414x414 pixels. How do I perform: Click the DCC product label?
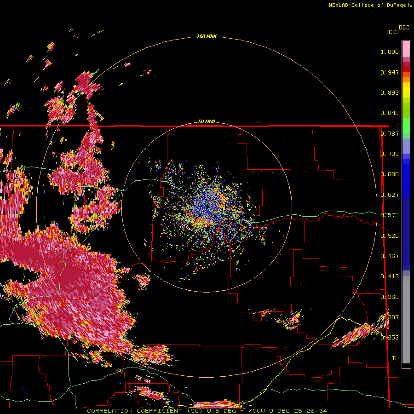click(x=404, y=28)
